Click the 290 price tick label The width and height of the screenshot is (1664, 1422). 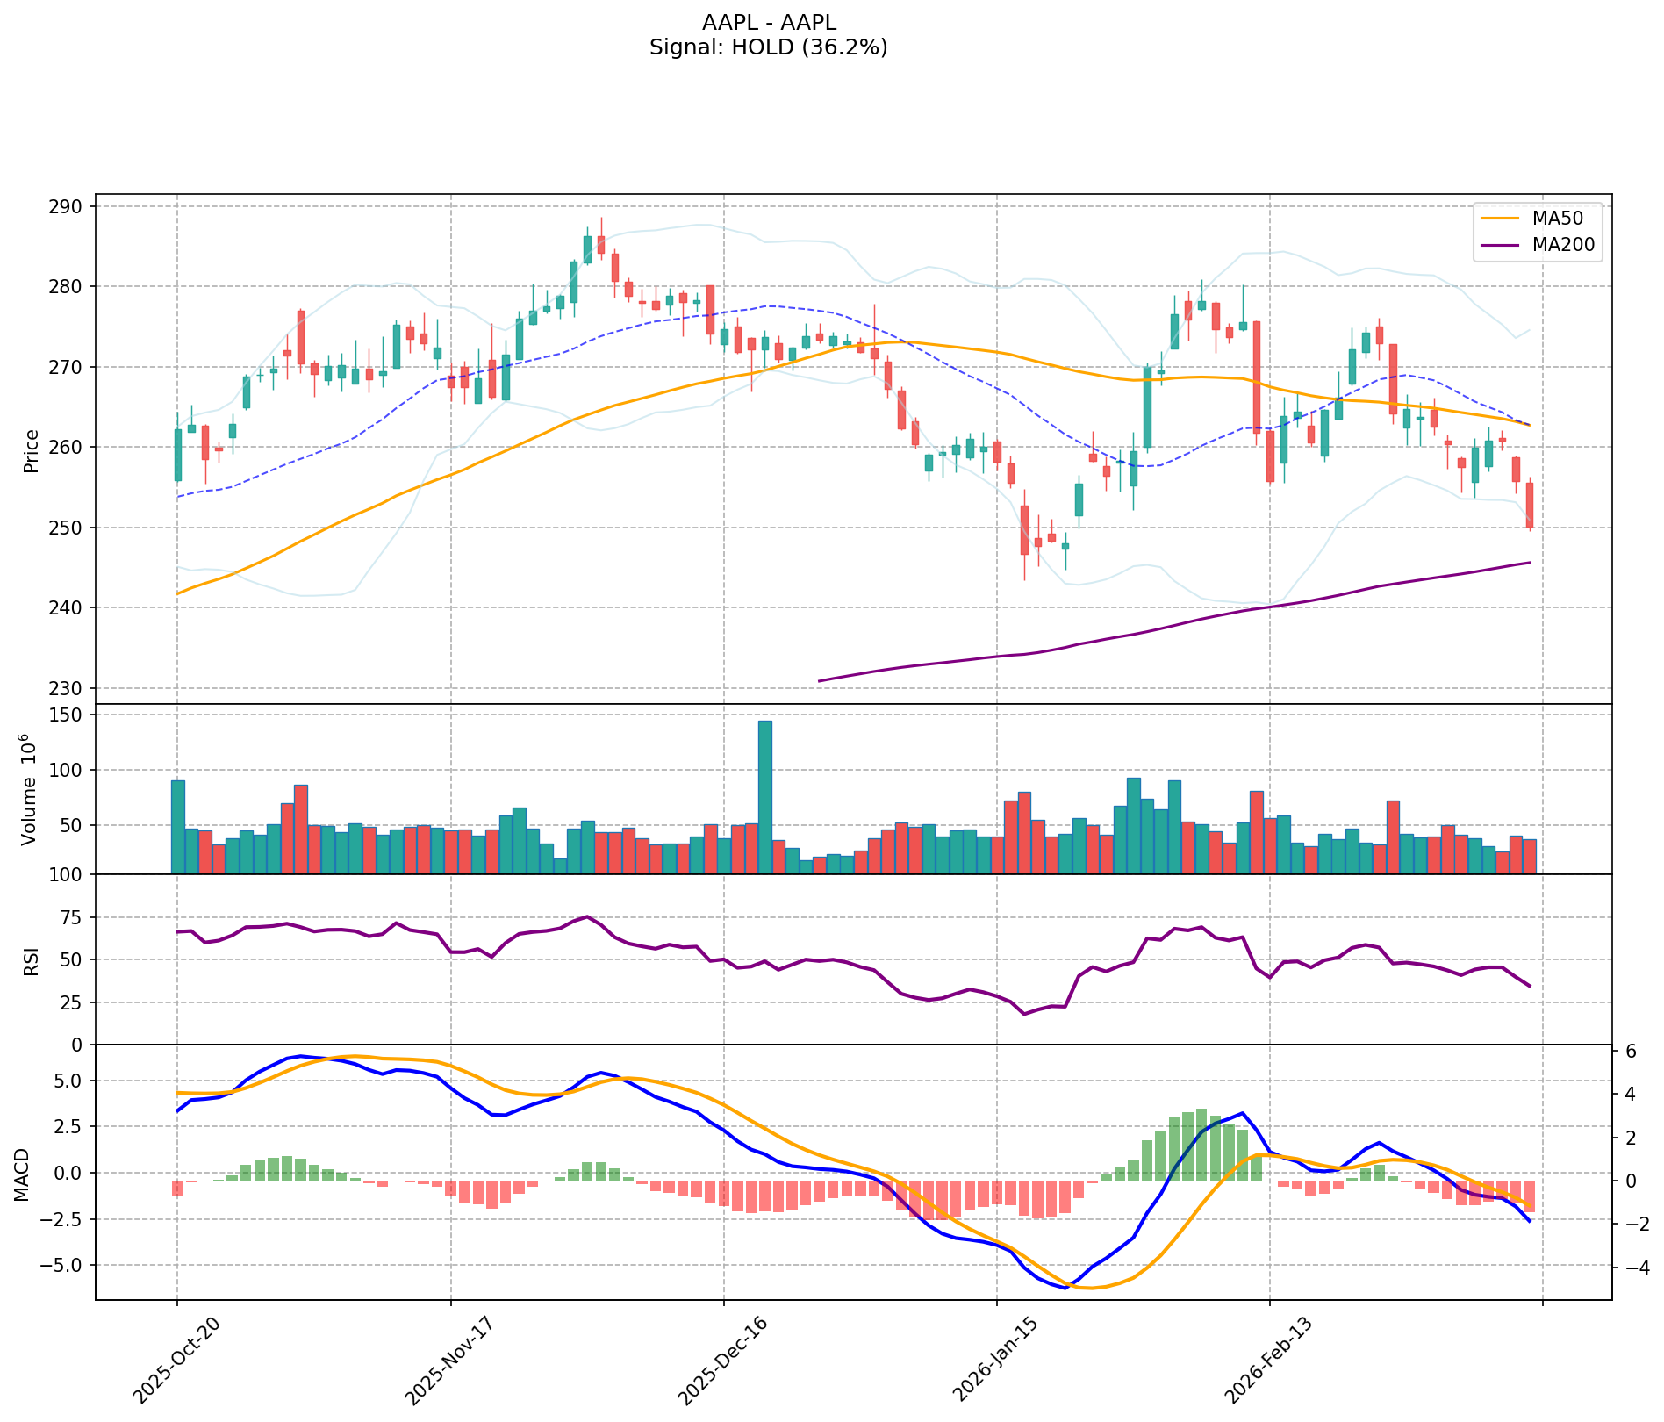coord(67,207)
